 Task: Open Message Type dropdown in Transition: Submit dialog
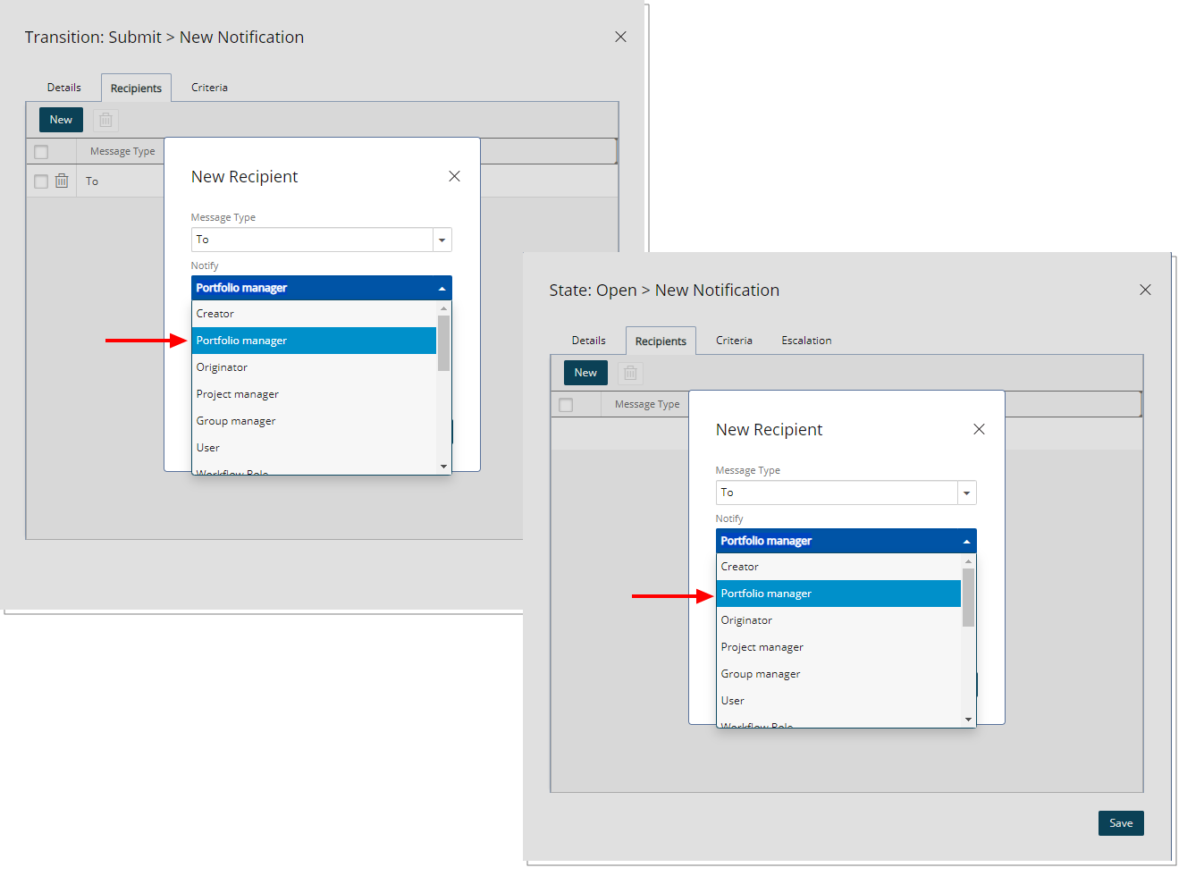442,240
